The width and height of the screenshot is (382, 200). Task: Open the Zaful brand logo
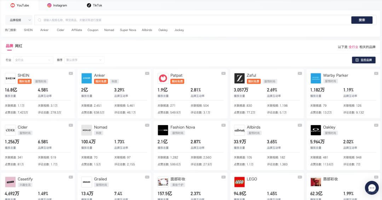tap(239, 78)
